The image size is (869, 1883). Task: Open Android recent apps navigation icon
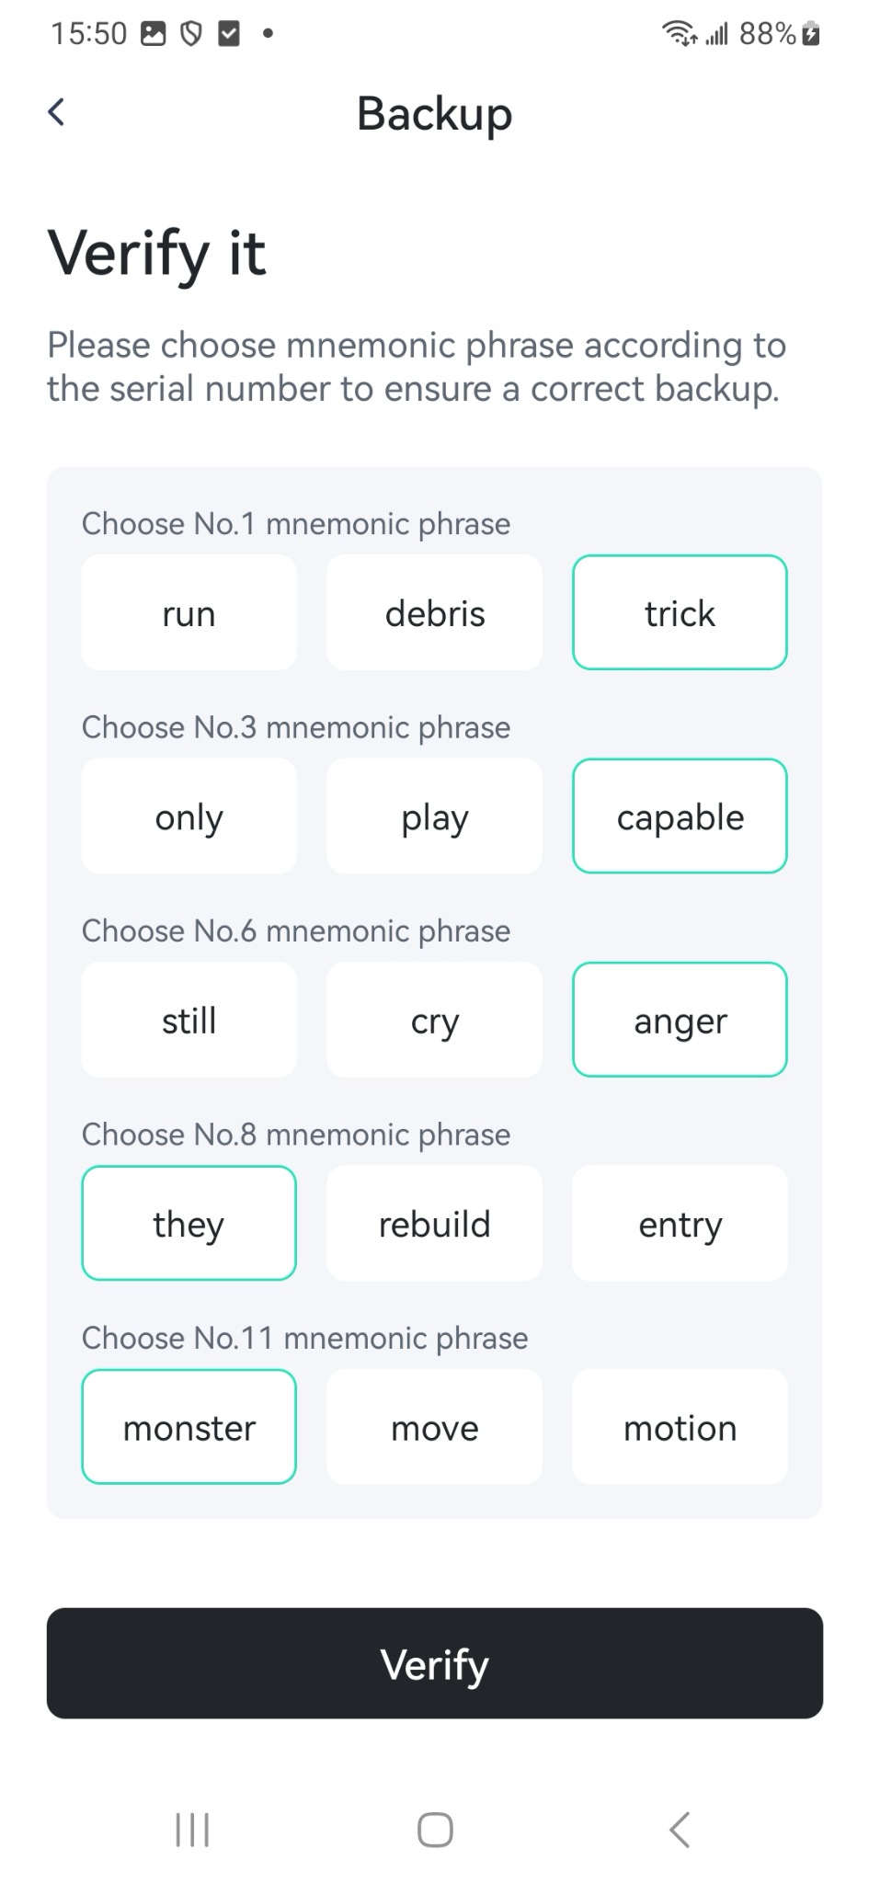pyautogui.click(x=192, y=1829)
